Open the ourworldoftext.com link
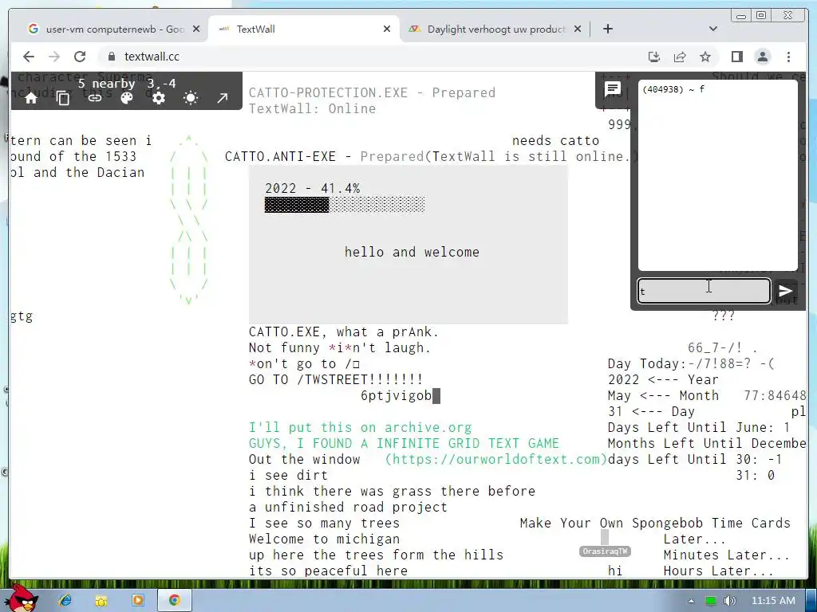Viewport: 817px width, 612px height. click(496, 460)
